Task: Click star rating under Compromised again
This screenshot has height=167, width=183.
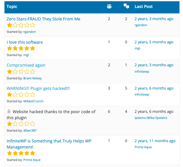Action: click(21, 71)
